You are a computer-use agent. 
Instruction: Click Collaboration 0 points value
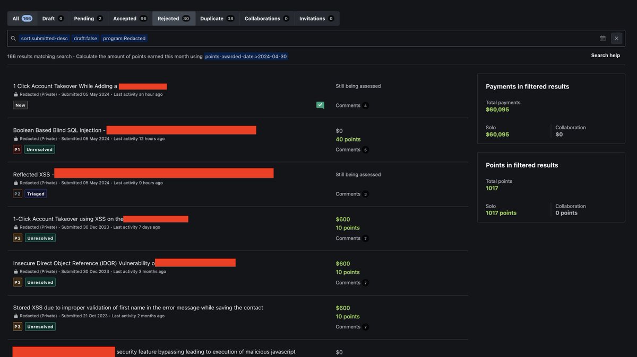point(566,213)
